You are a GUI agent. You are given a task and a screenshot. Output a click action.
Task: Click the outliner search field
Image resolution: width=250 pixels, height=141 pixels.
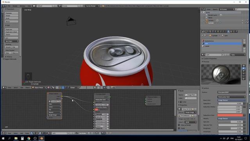pyautogui.click(x=243, y=9)
